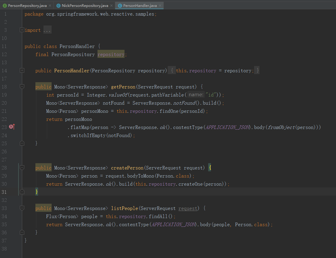Switch to NickPersonRepository.java tab
This screenshot has width=336, height=258.
[85, 6]
